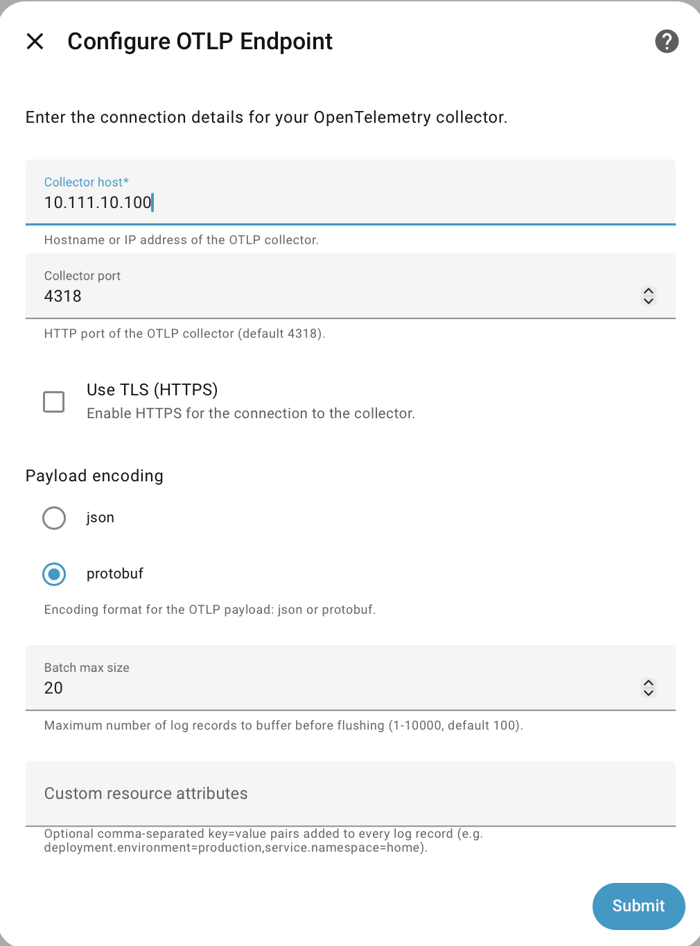Viewport: 700px width, 946px height.
Task: Click the Payload encoding section heading
Action: tap(94, 476)
